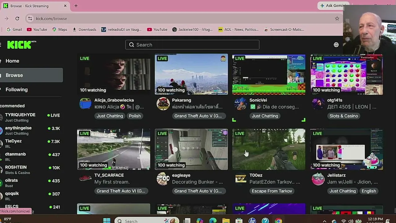Open the Jackielee100 - iVlog bookmark
This screenshot has height=223, width=396.
click(192, 29)
